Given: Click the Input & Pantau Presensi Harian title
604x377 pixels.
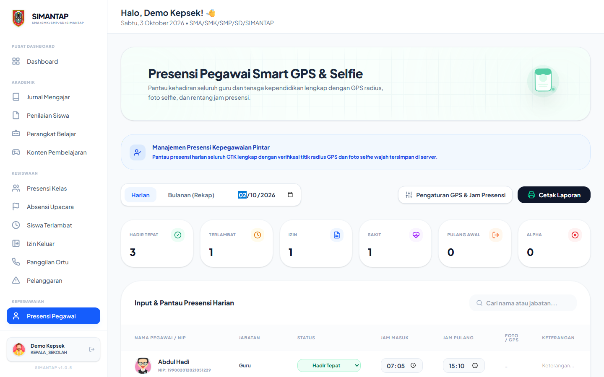Looking at the screenshot, I should pos(184,303).
